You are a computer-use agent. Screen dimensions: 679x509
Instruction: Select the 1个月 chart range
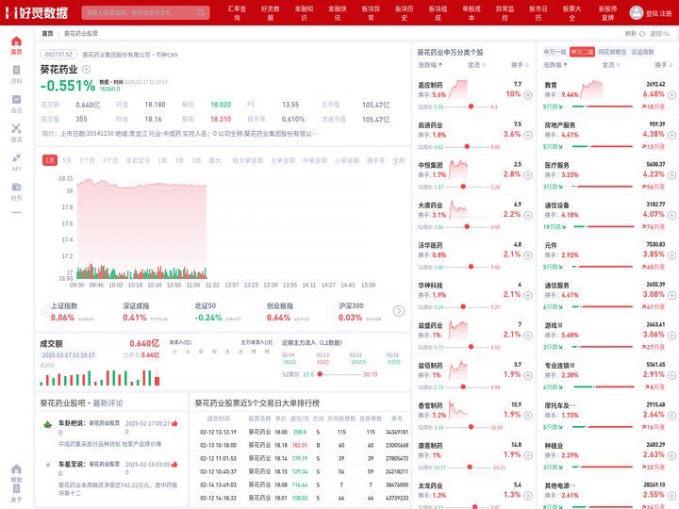pyautogui.click(x=87, y=160)
